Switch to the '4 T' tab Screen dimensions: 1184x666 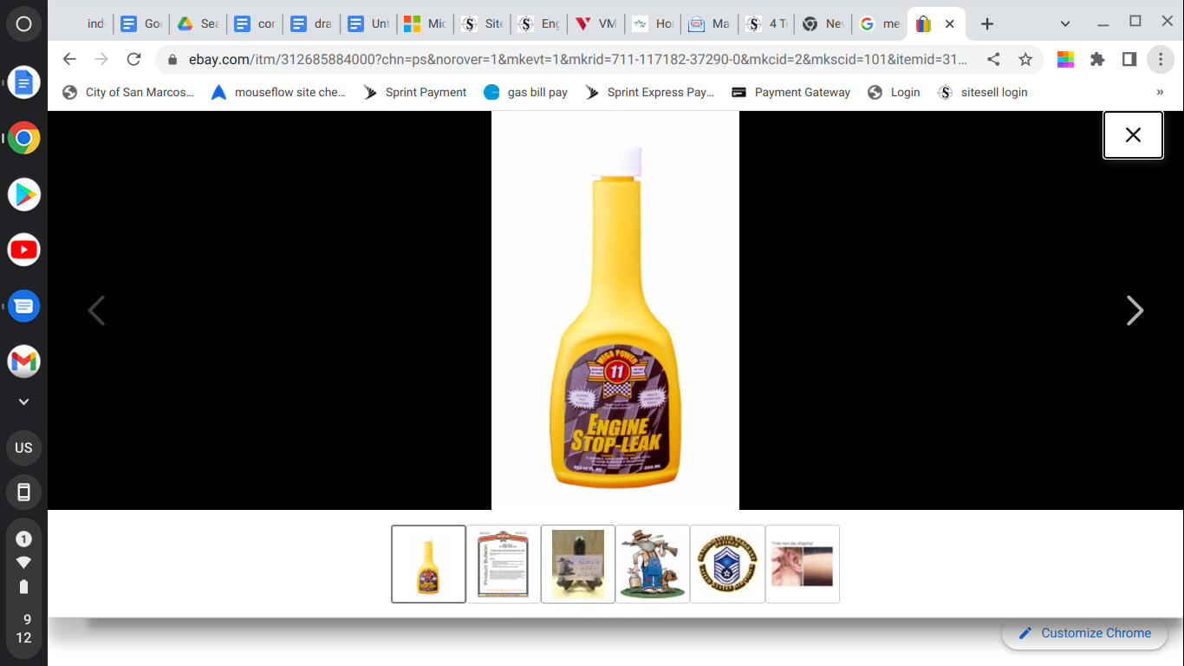766,24
